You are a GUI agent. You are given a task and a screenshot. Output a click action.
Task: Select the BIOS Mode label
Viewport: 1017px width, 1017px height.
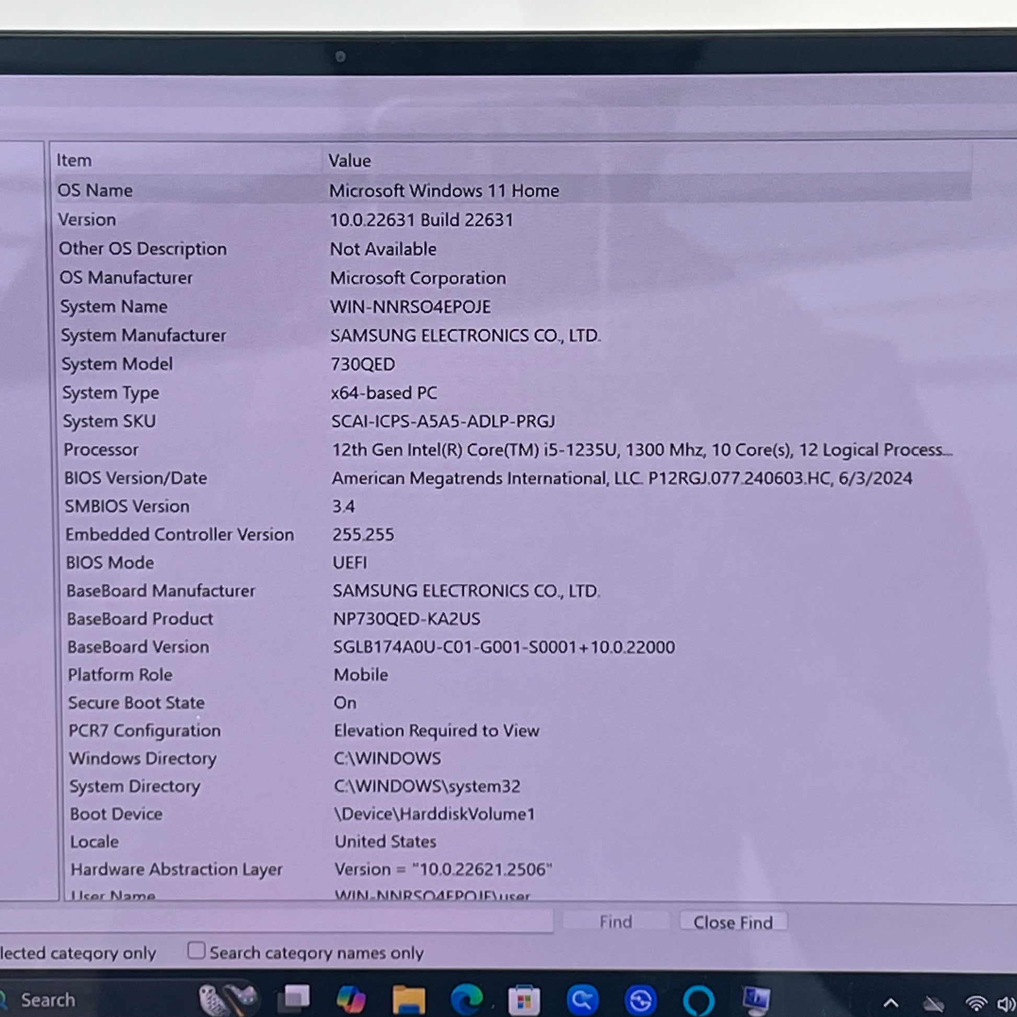click(x=110, y=562)
